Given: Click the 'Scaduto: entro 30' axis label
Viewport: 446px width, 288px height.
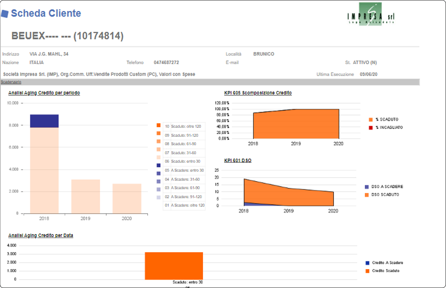Looking at the screenshot, I should click(188, 282).
